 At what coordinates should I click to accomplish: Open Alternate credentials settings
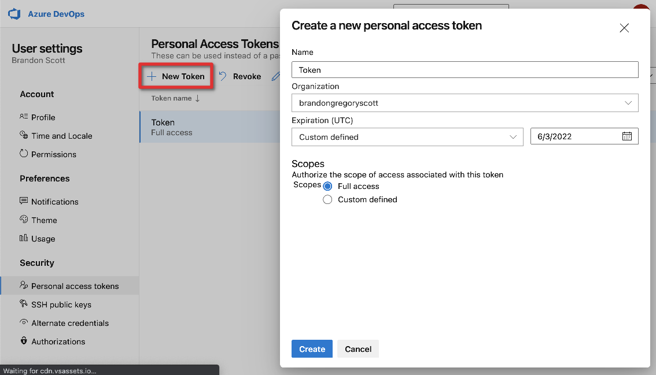[72, 323]
